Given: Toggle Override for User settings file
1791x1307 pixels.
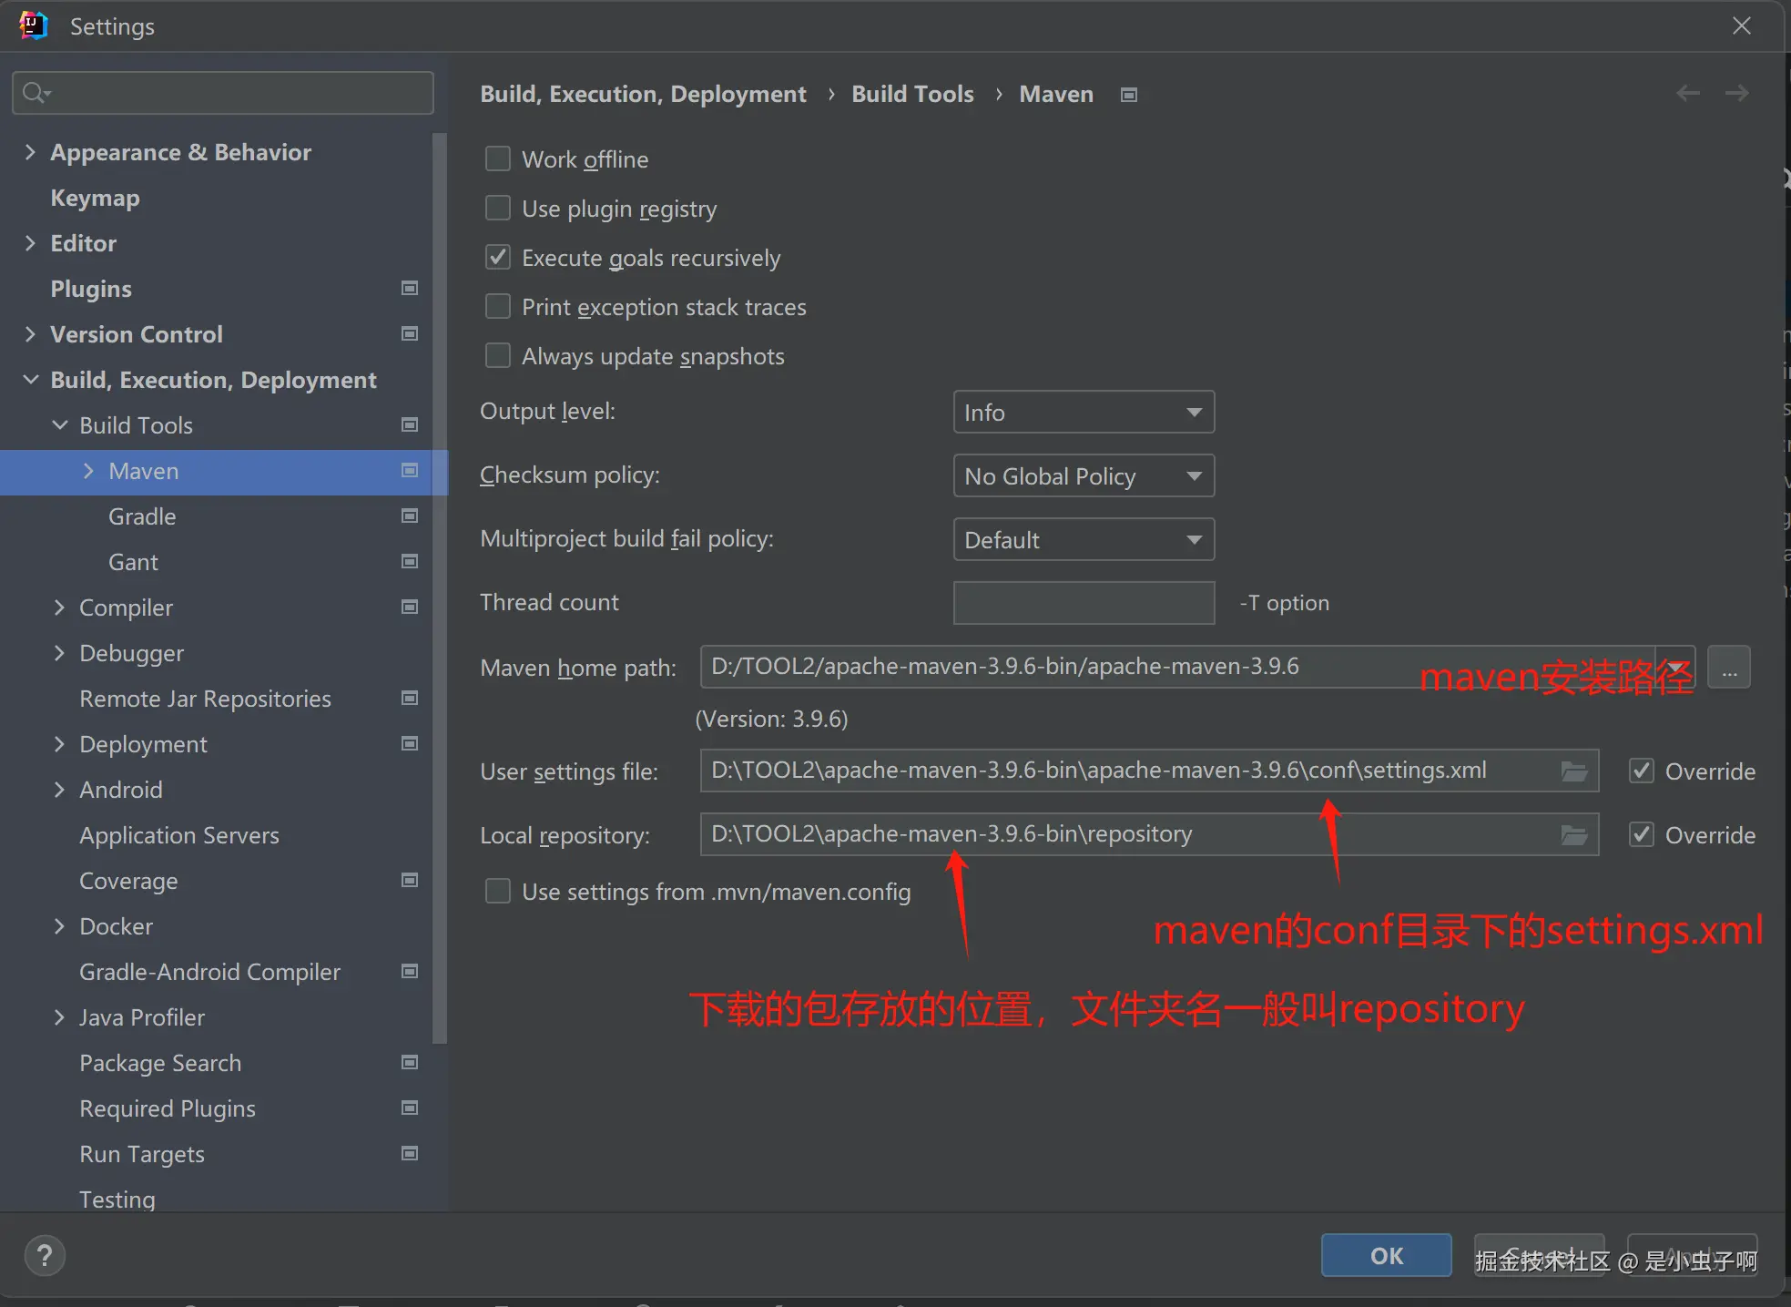Looking at the screenshot, I should point(1642,771).
